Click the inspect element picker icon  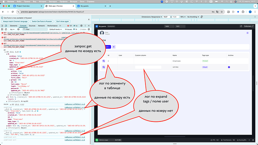point(2,26)
